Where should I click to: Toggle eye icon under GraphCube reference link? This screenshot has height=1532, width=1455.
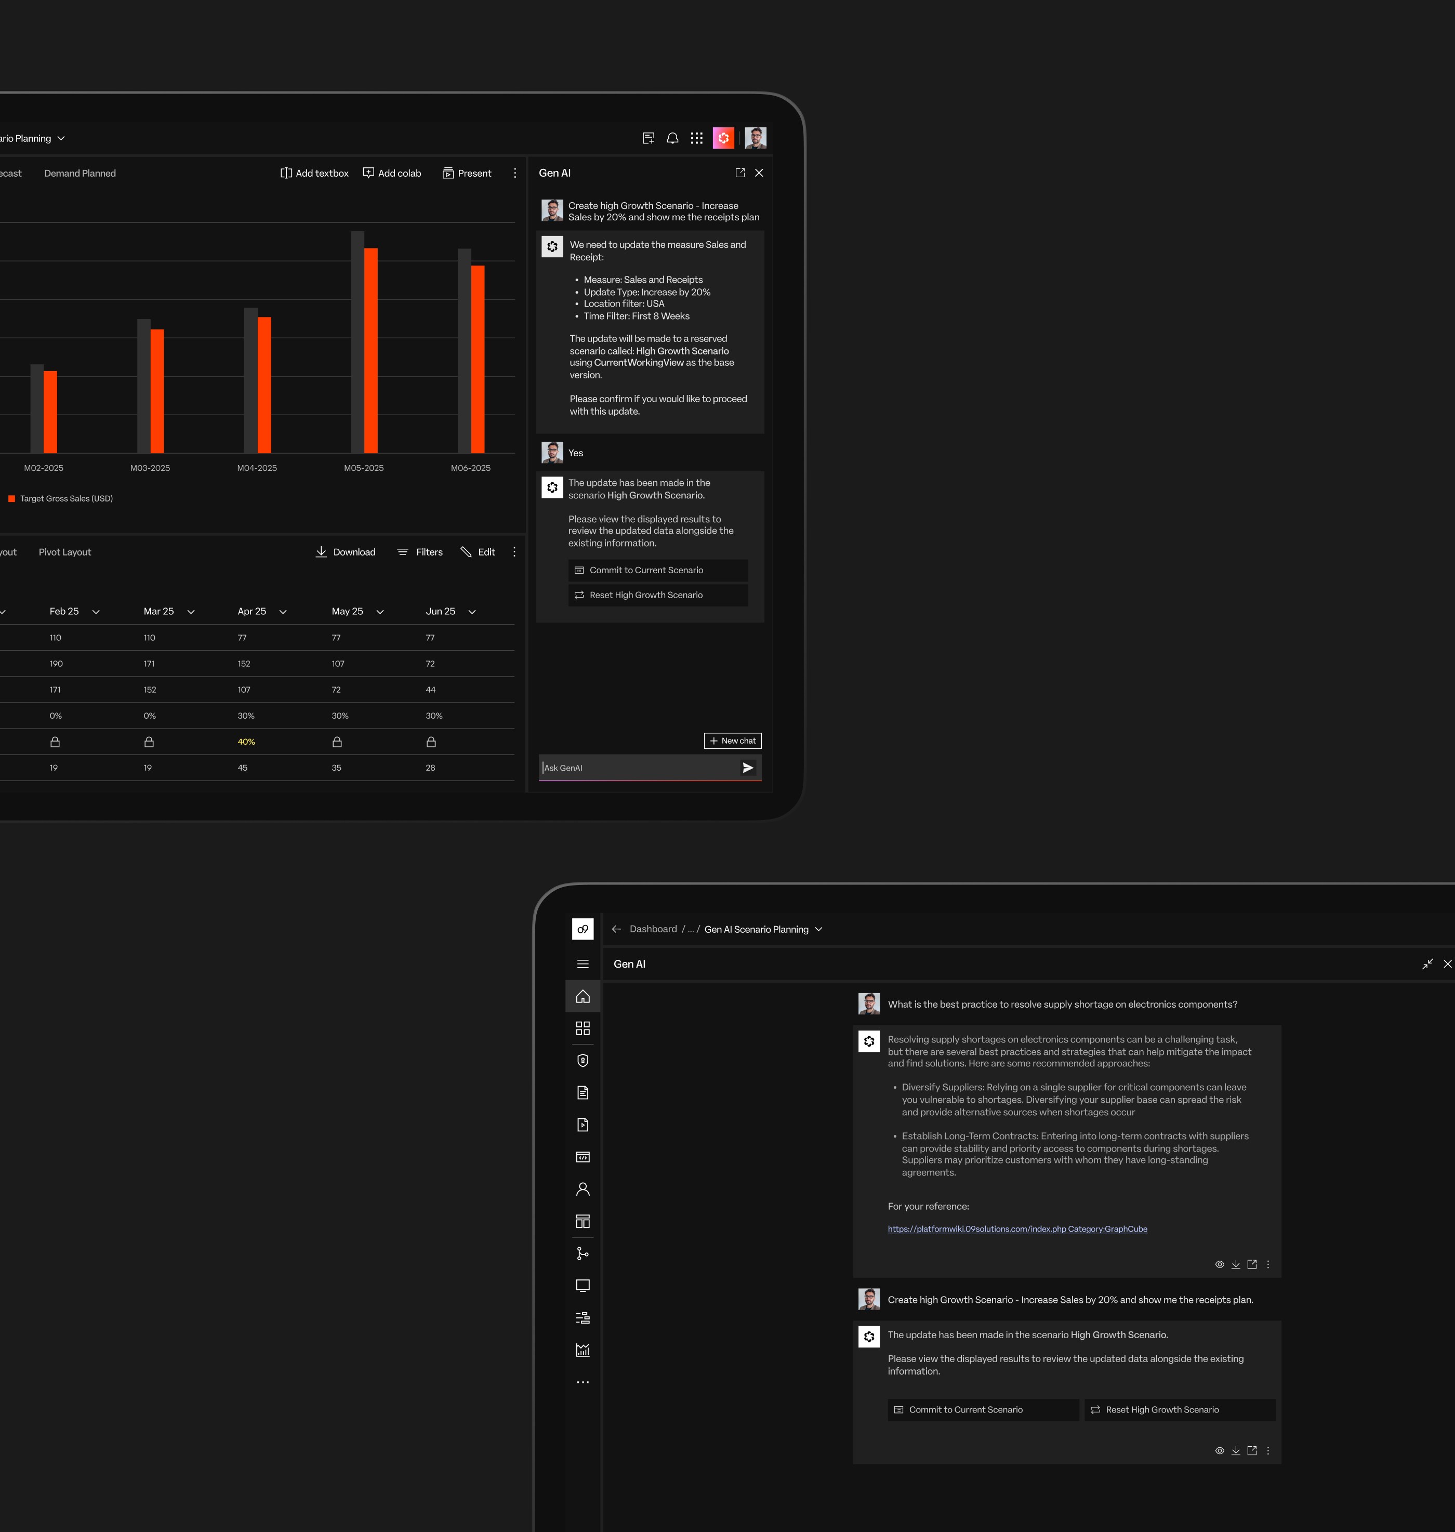pos(1219,1264)
